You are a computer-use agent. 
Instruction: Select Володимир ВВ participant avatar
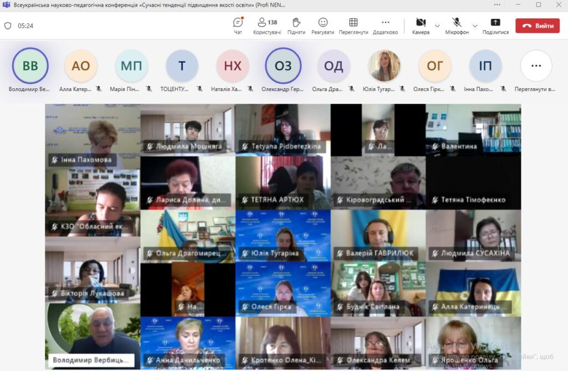pos(30,65)
